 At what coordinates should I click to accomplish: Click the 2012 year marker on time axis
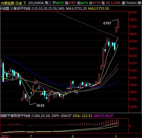point(5,136)
